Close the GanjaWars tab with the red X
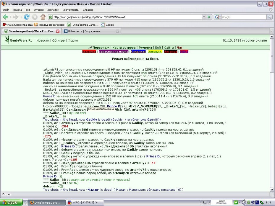 click(58, 31)
